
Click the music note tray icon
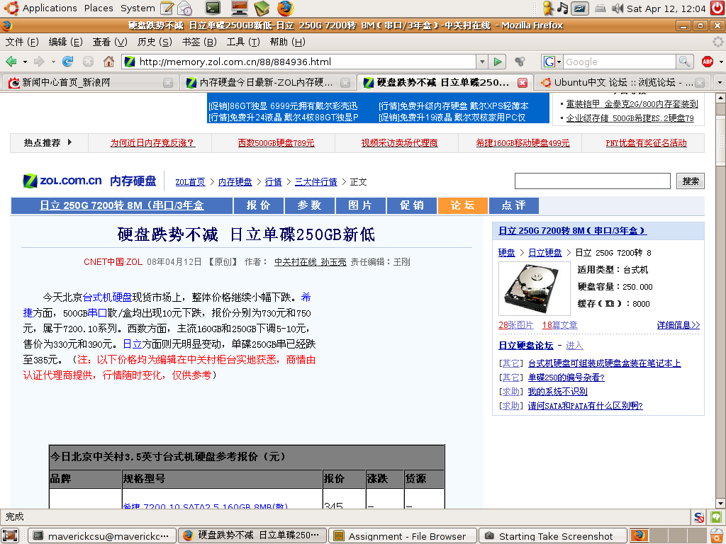point(562,8)
